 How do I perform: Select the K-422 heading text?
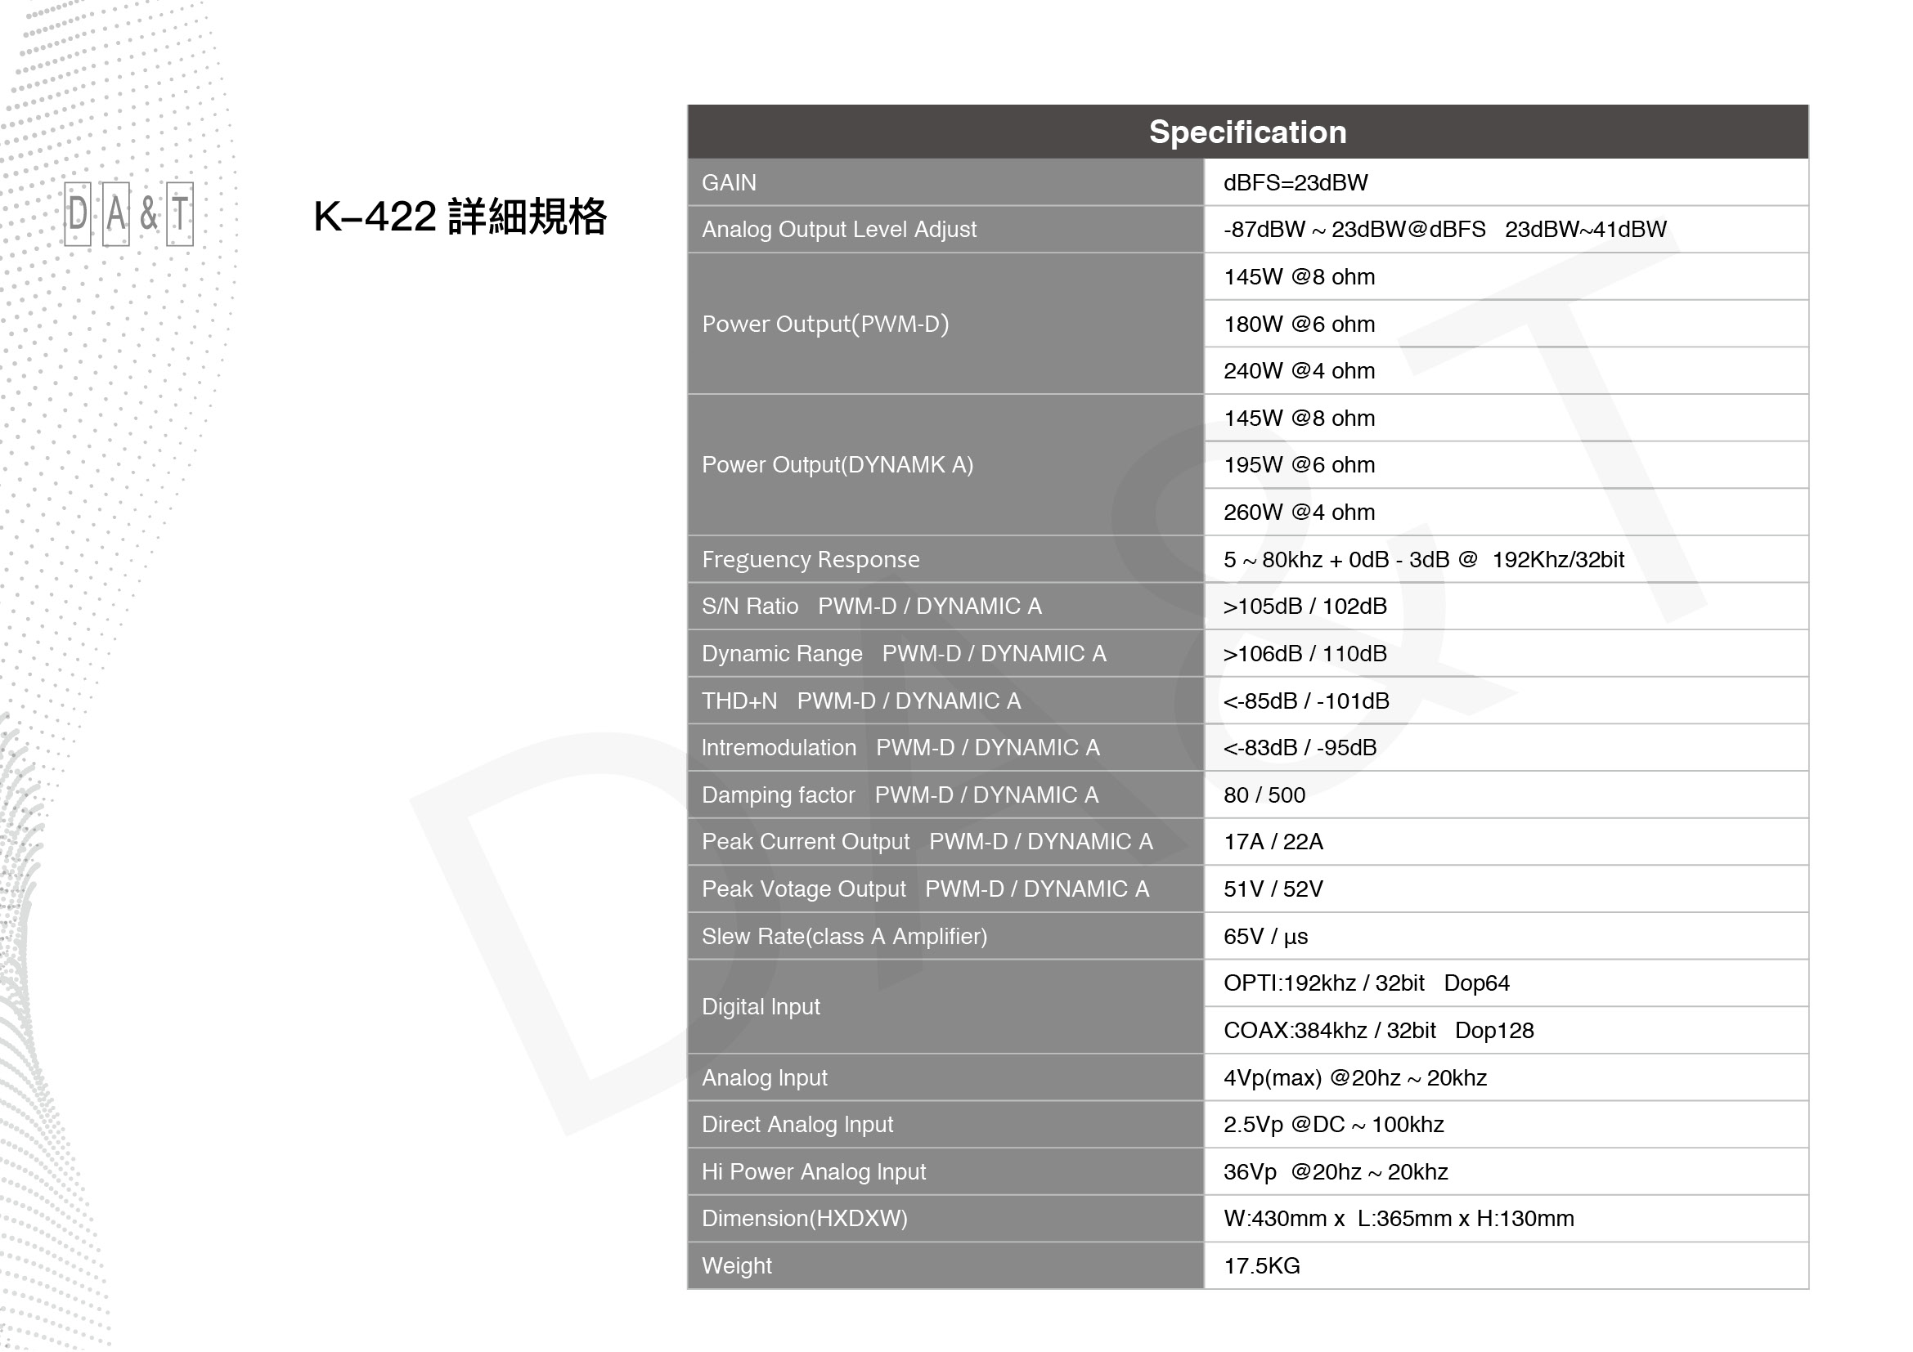[460, 217]
